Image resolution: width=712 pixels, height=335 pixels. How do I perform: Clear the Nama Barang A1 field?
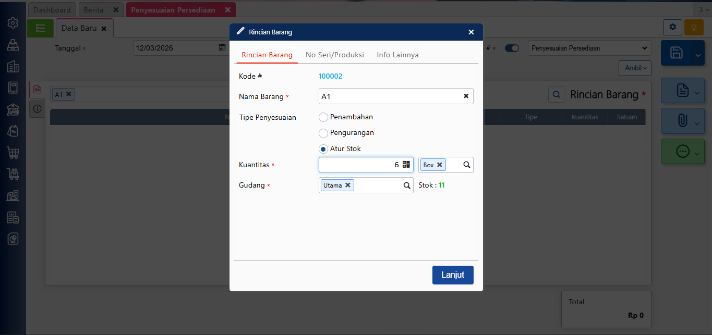point(466,96)
